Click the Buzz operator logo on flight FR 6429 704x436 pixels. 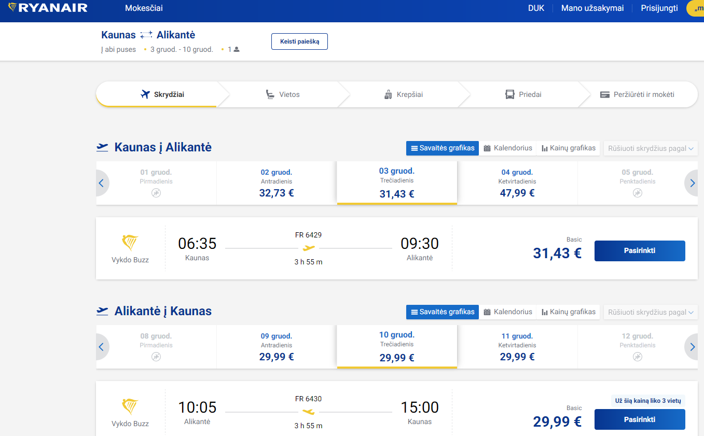pyautogui.click(x=130, y=243)
